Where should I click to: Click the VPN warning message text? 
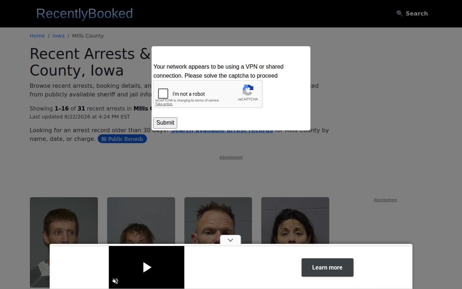click(218, 71)
